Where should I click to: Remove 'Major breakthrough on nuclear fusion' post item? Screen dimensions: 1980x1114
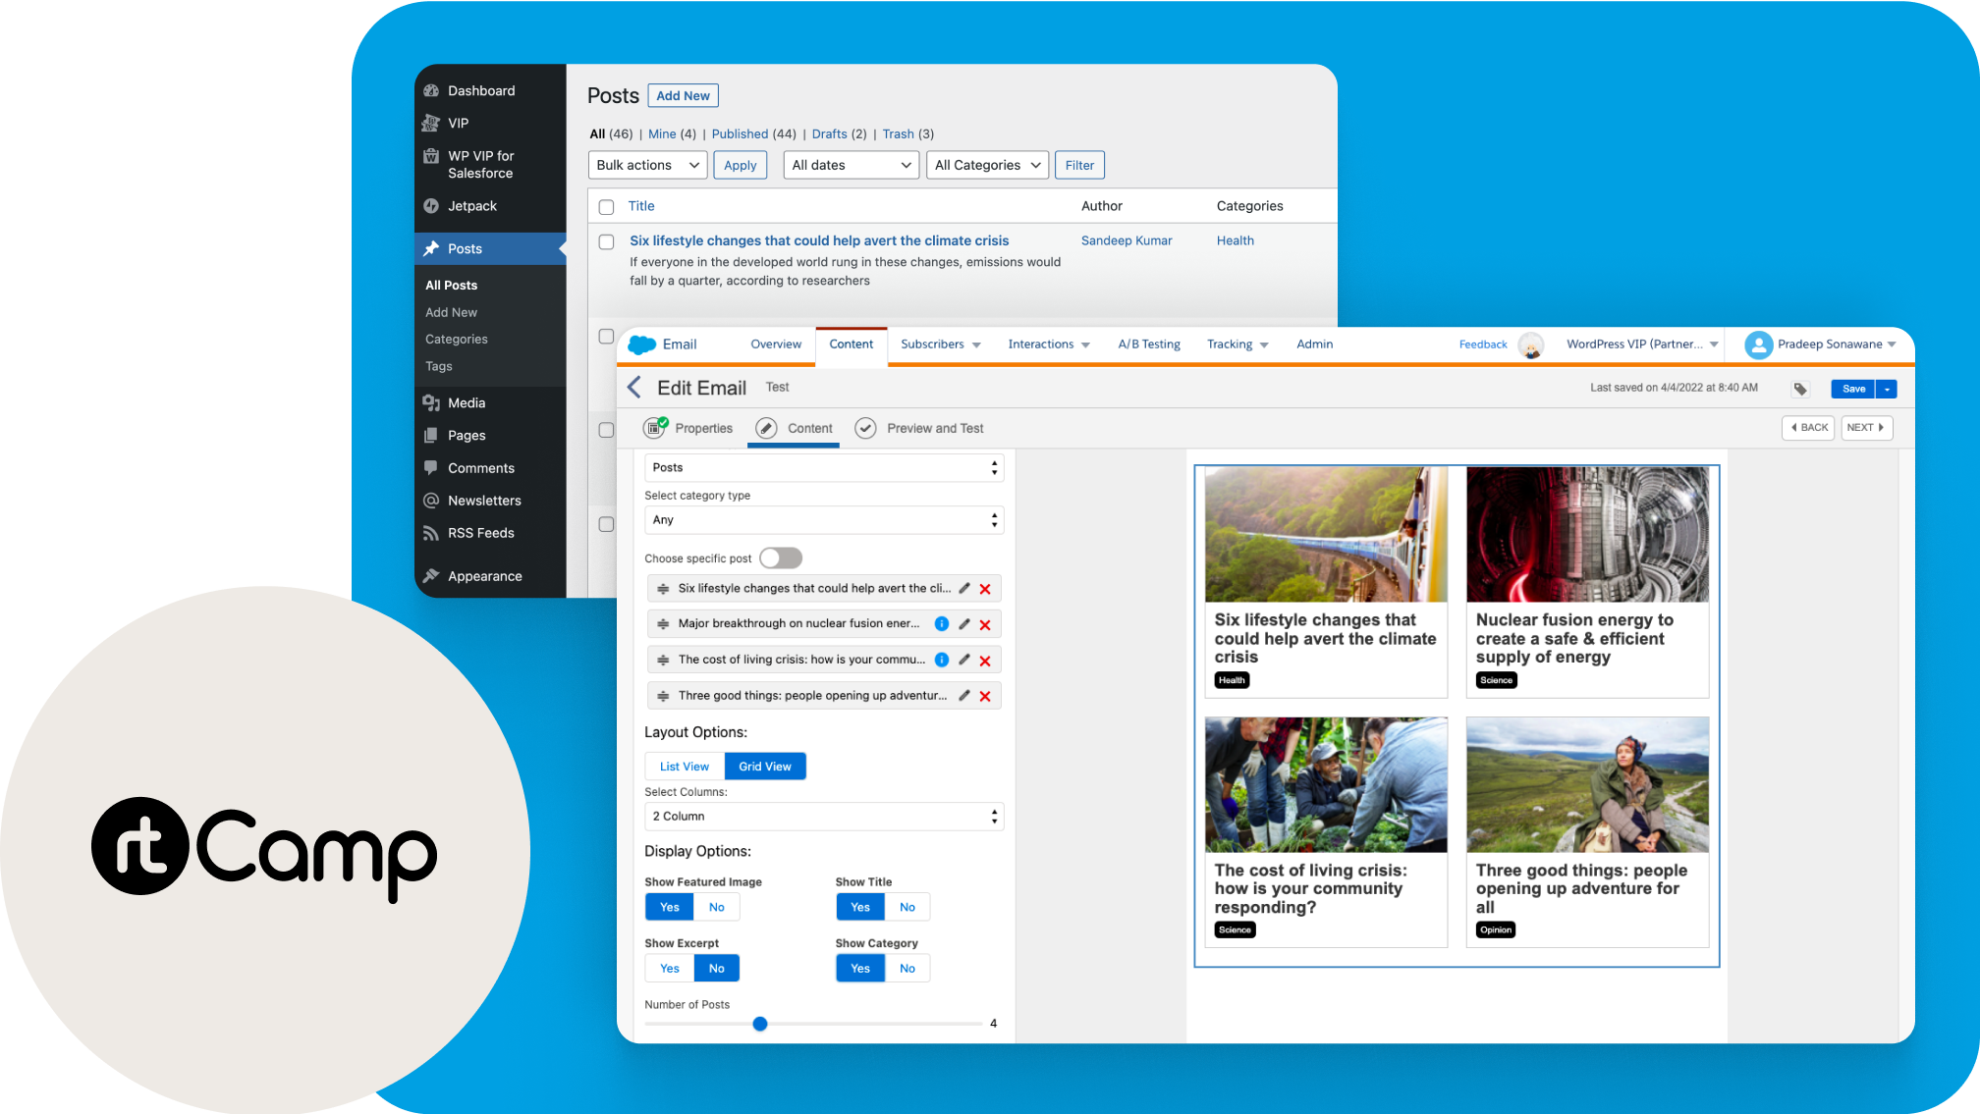(985, 624)
